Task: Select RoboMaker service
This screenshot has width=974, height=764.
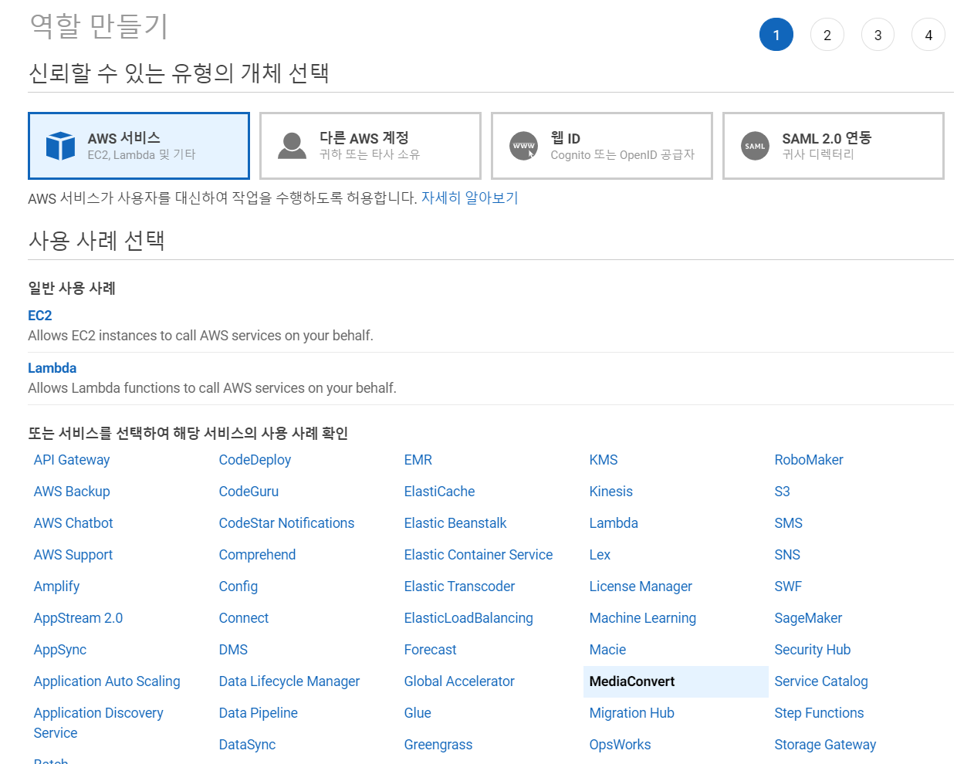Action: coord(809,460)
